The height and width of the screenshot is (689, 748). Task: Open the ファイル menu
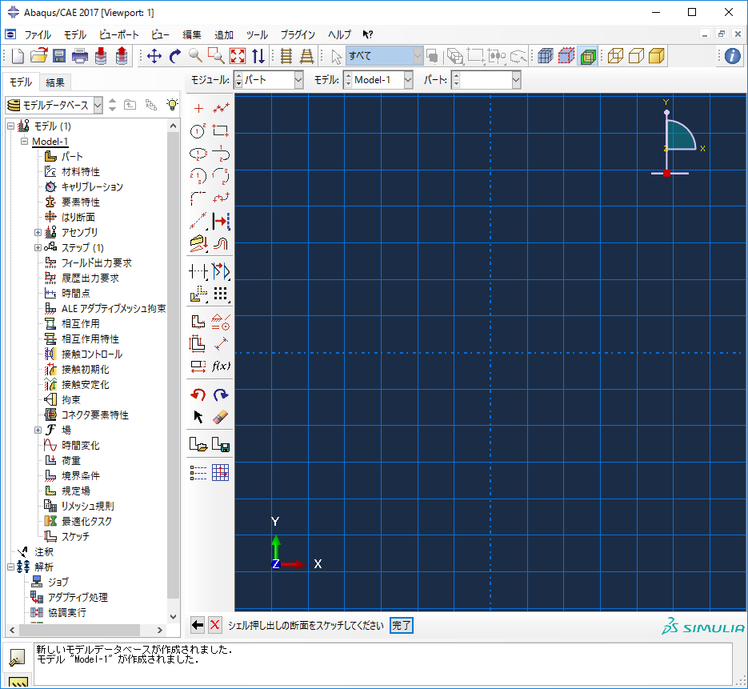point(38,35)
